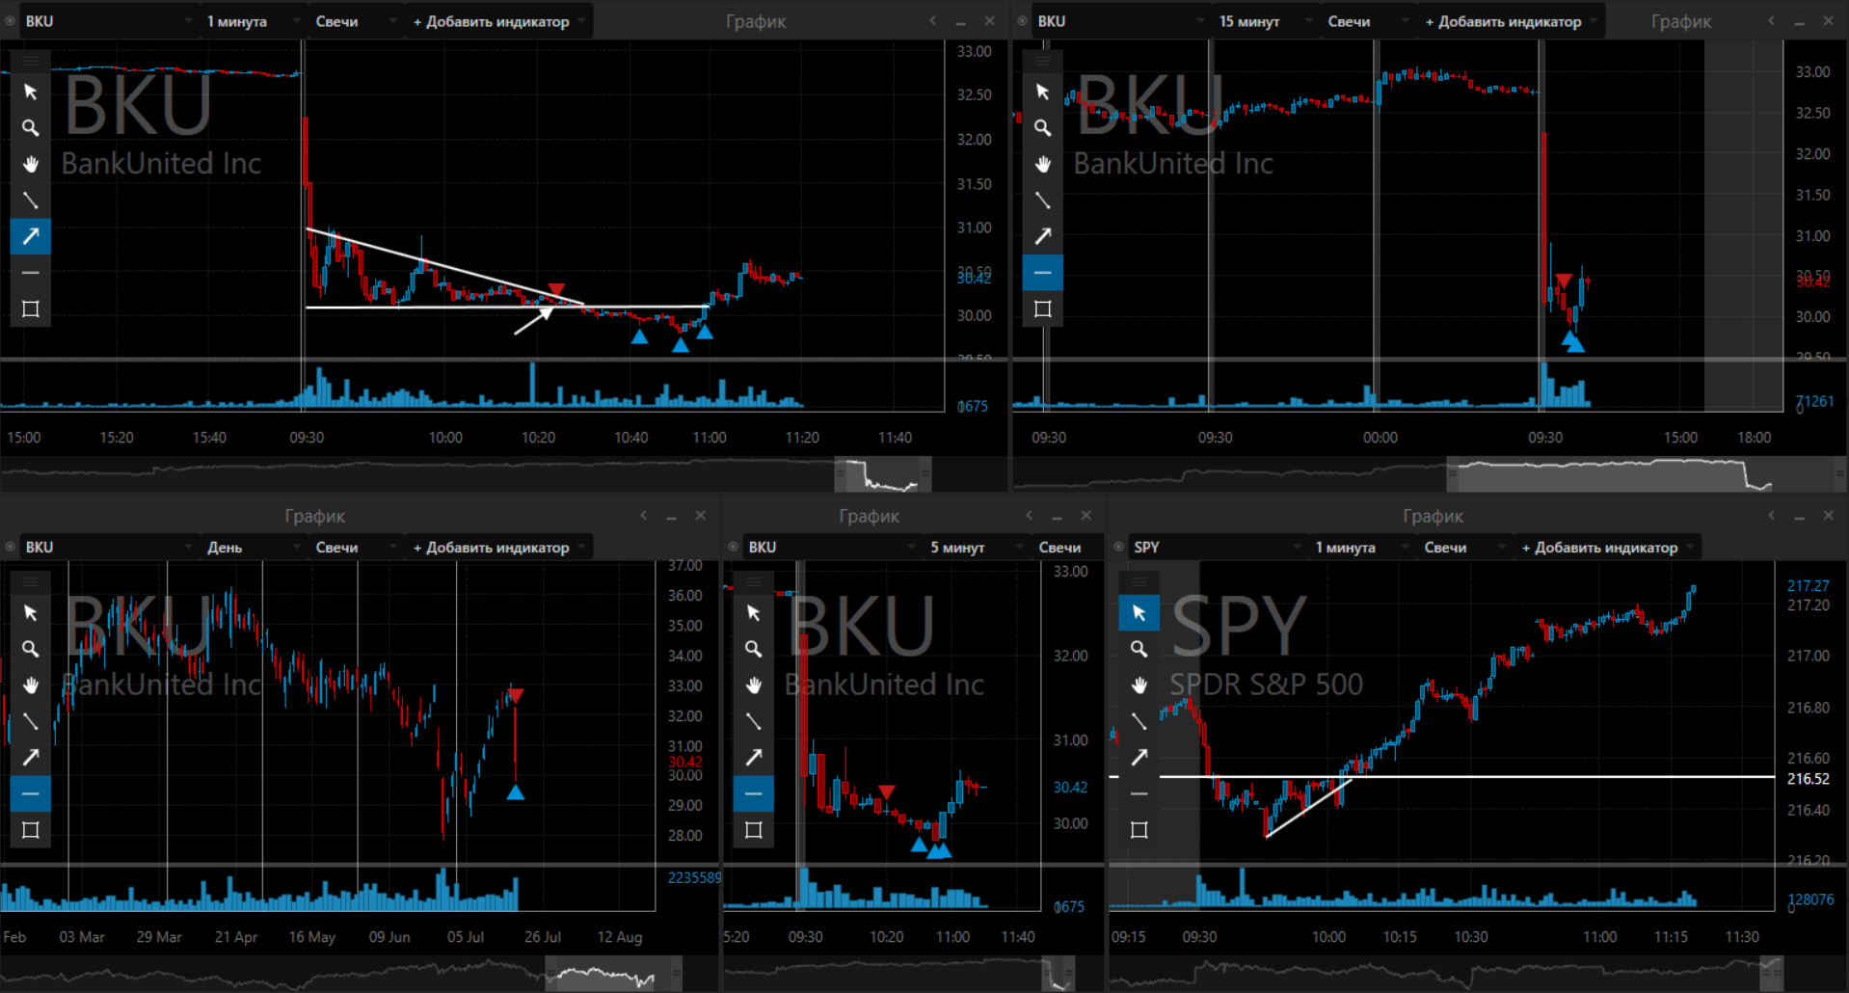
Task: Open the '1 минута' timeframe dropdown for BKU
Action: [x=249, y=21]
